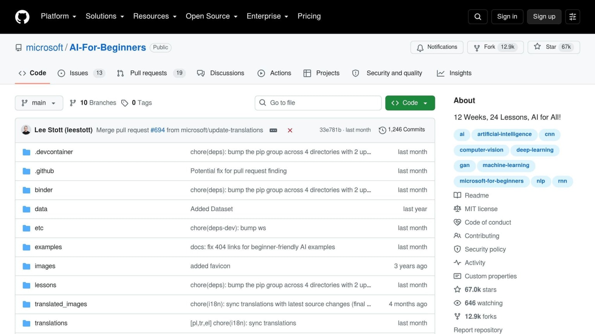595x334 pixels.
Task: Open the translations folder
Action: [51, 323]
